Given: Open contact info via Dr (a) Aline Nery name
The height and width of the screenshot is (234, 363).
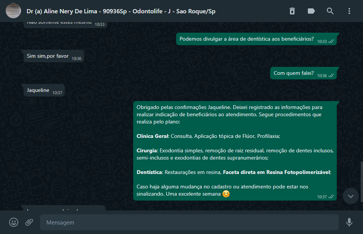Looking at the screenshot, I should [x=121, y=11].
